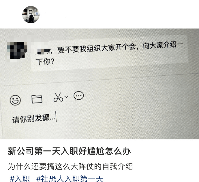Open the emoji picker smiley icon

pos(15,100)
